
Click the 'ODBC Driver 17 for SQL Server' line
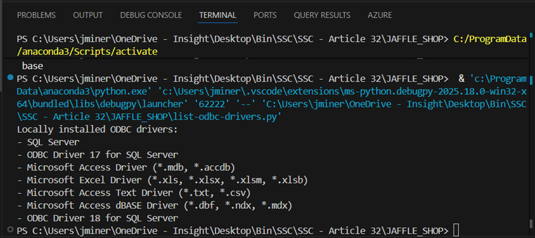97,155
